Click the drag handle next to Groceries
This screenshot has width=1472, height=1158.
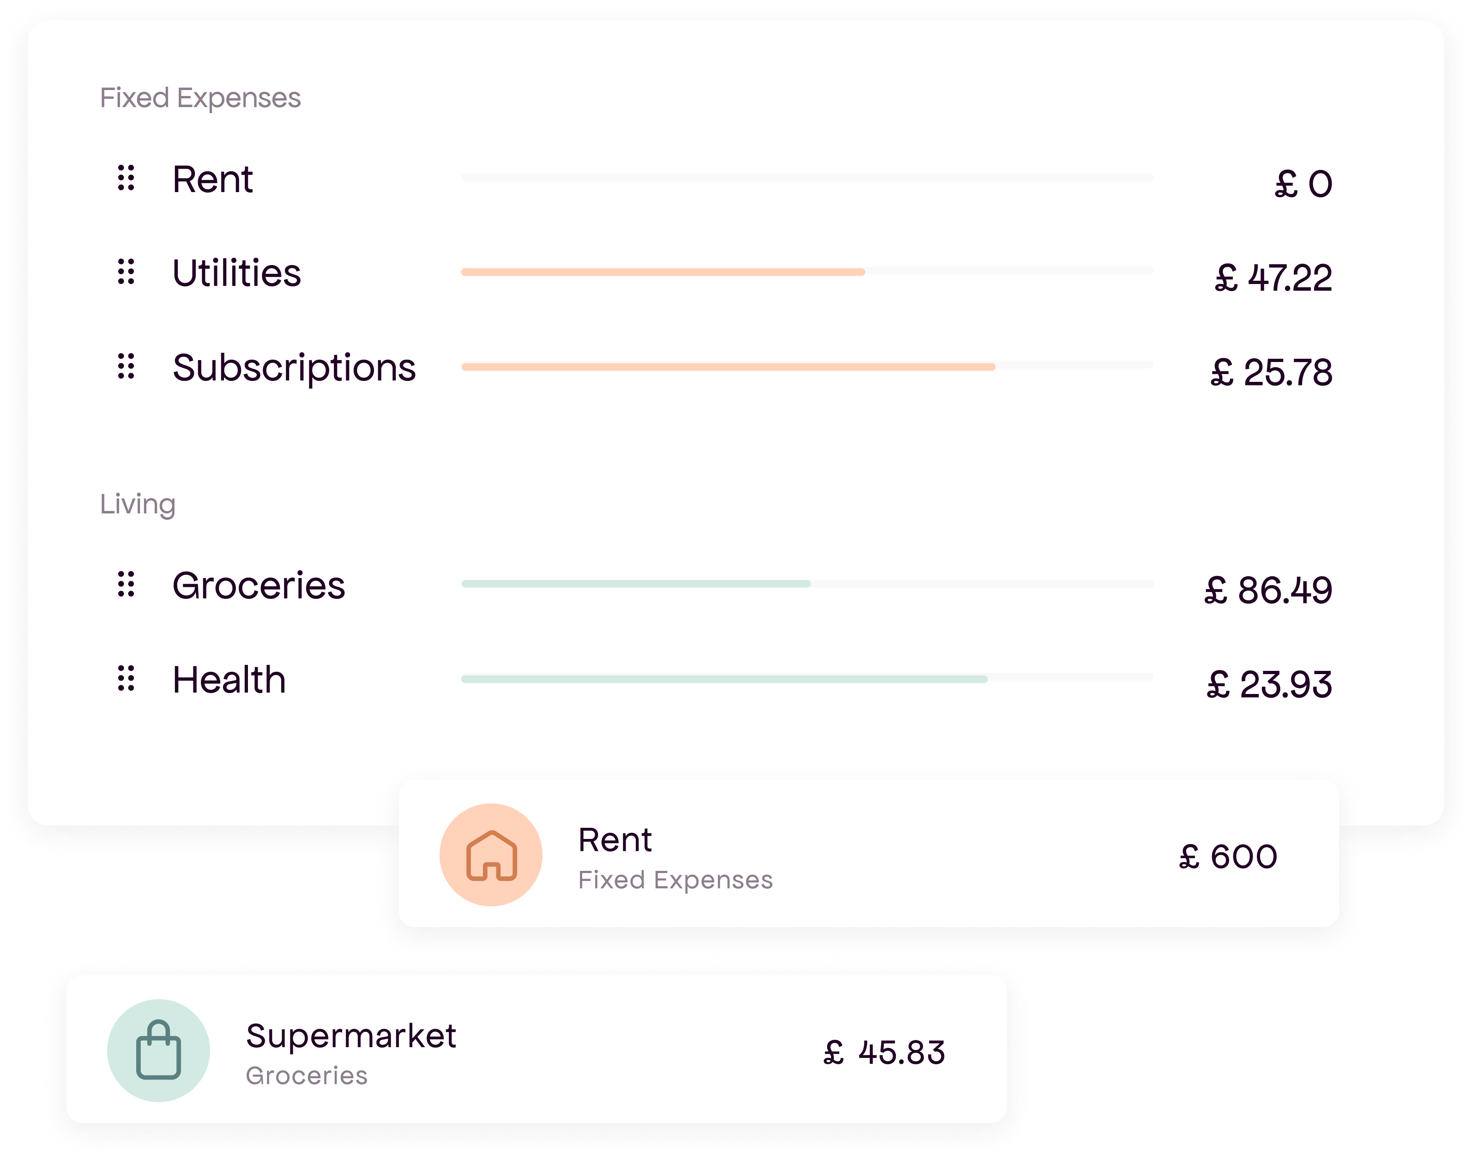point(126,585)
